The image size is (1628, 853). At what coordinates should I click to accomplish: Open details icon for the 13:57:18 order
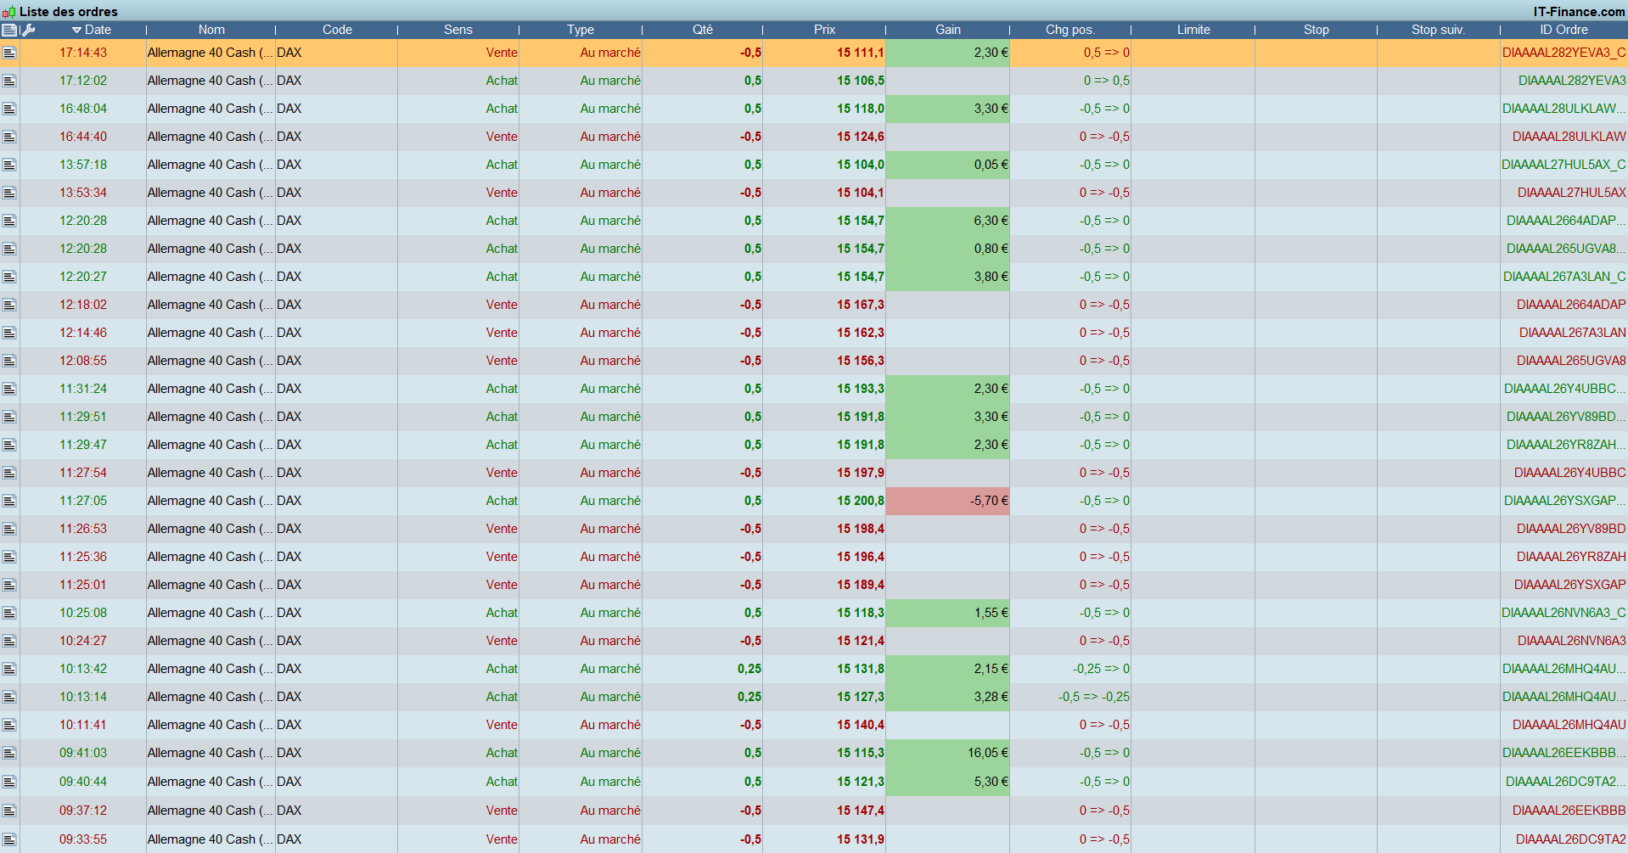click(9, 165)
